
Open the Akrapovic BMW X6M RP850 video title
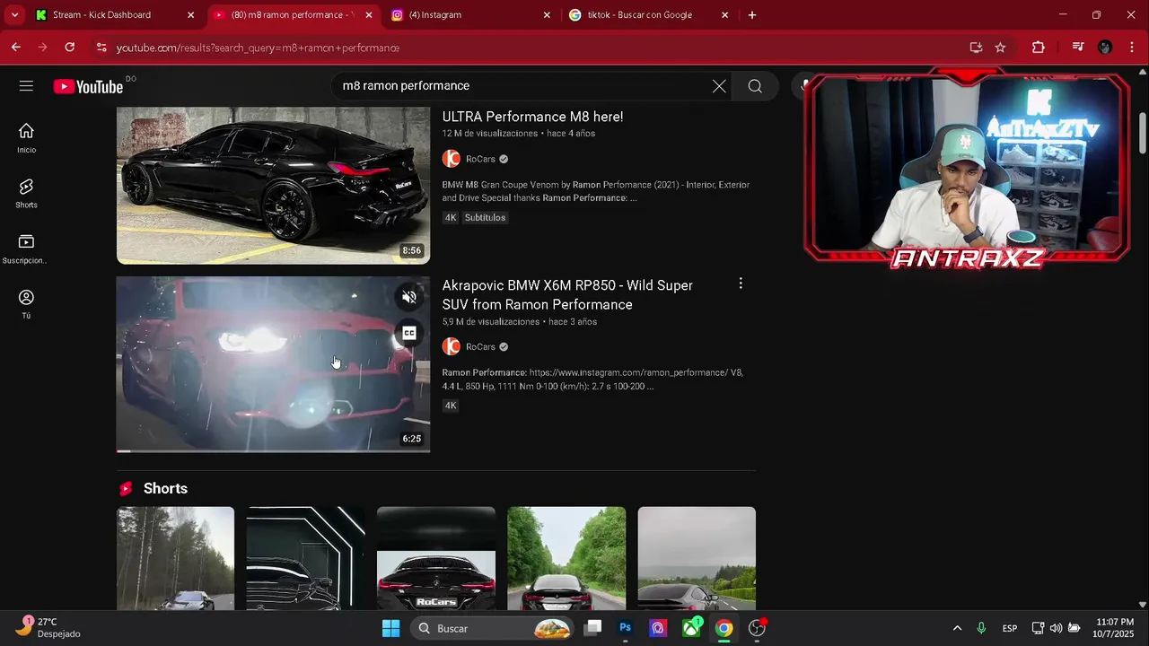click(x=567, y=294)
